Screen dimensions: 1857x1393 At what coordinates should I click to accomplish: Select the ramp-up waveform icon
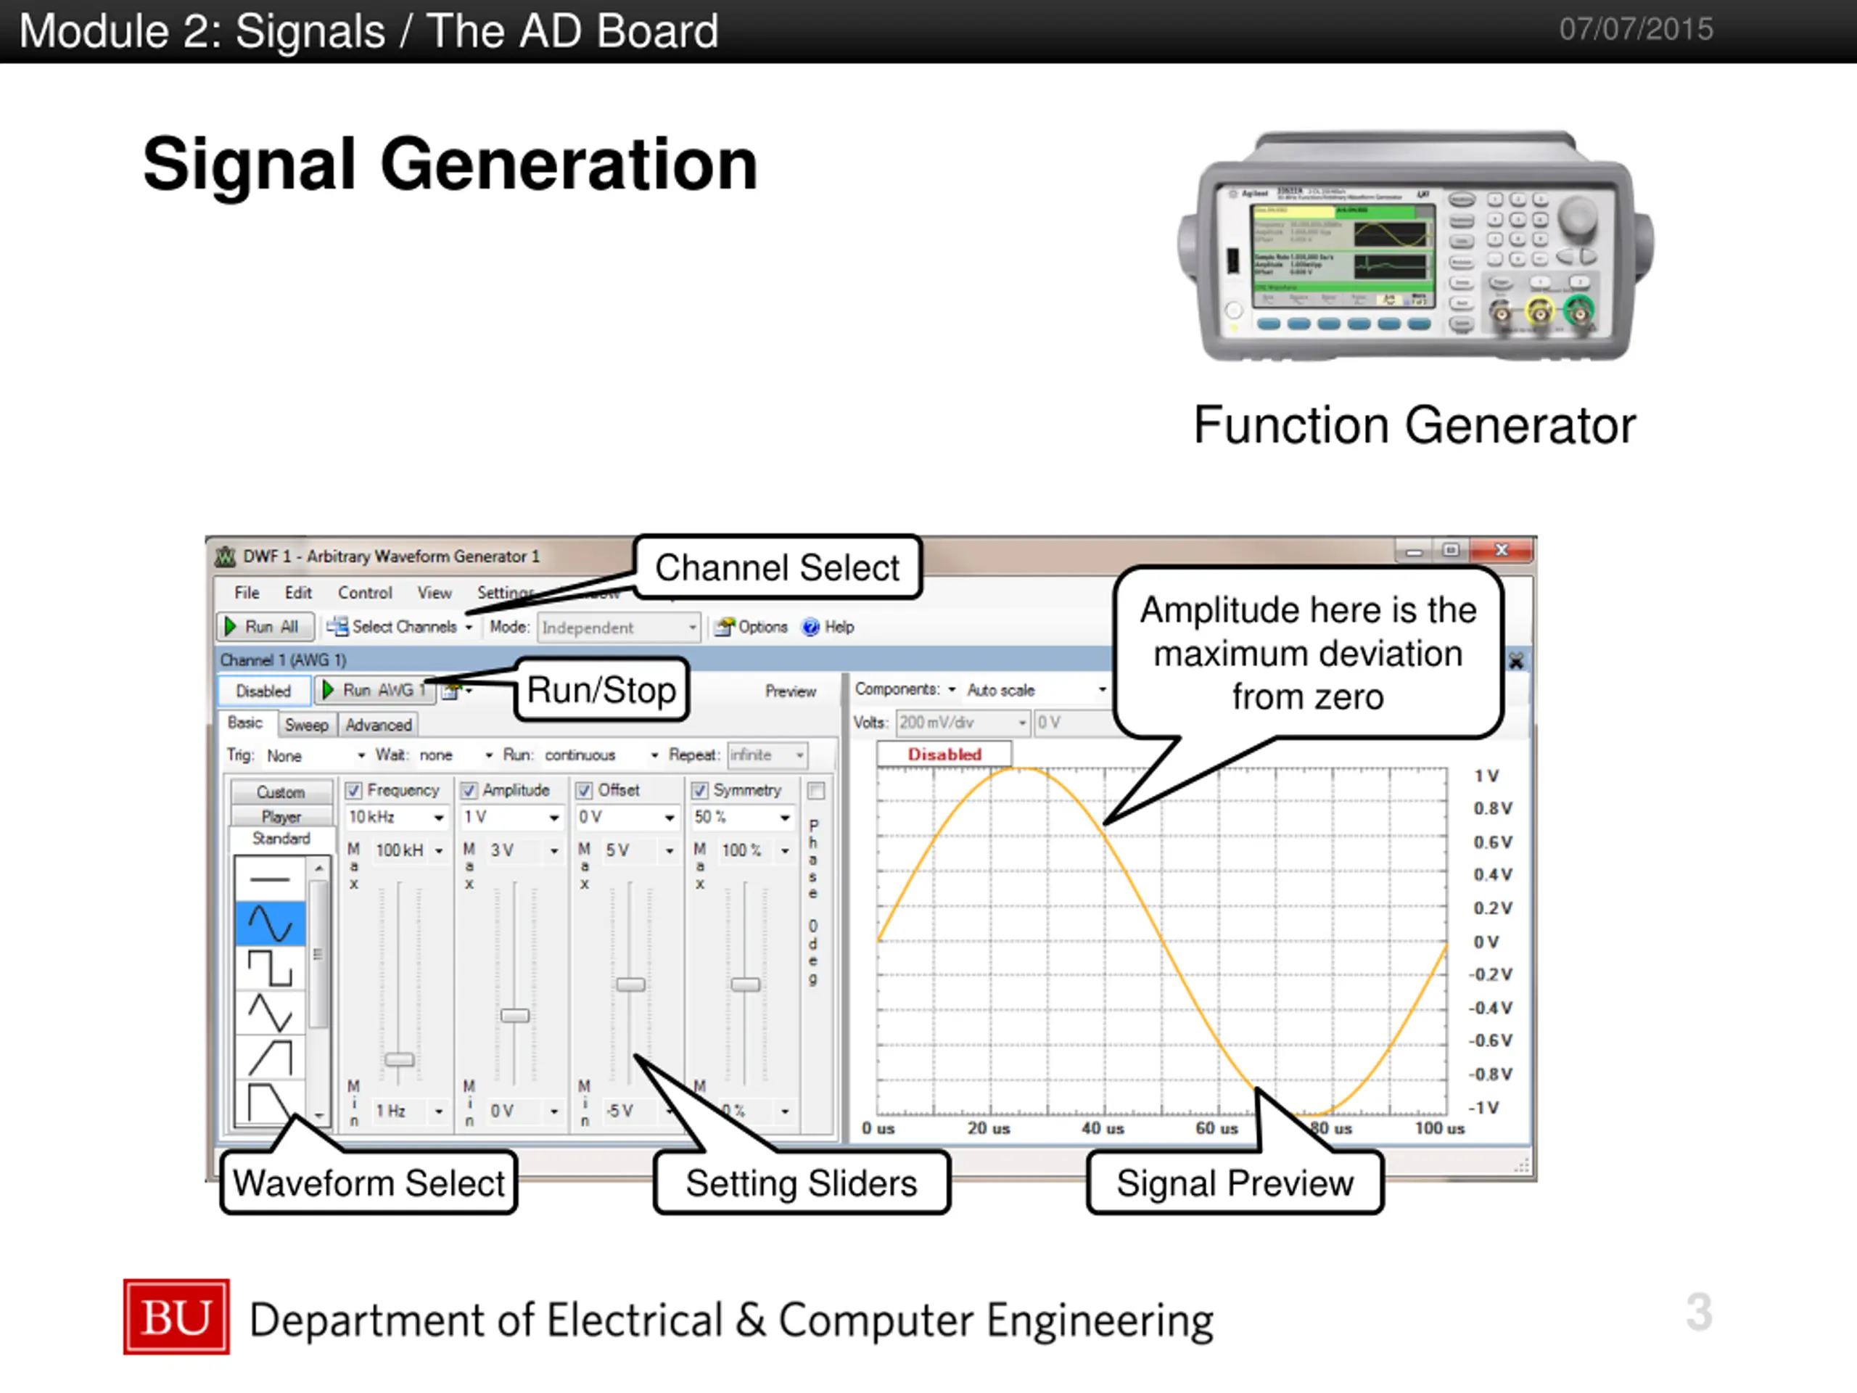pos(270,1057)
